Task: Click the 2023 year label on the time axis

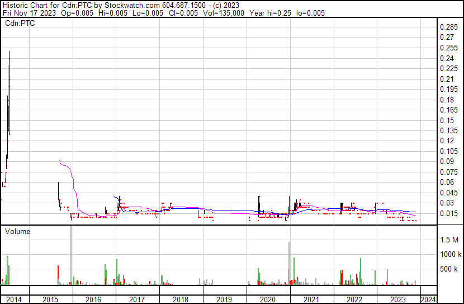Action: 397,300
